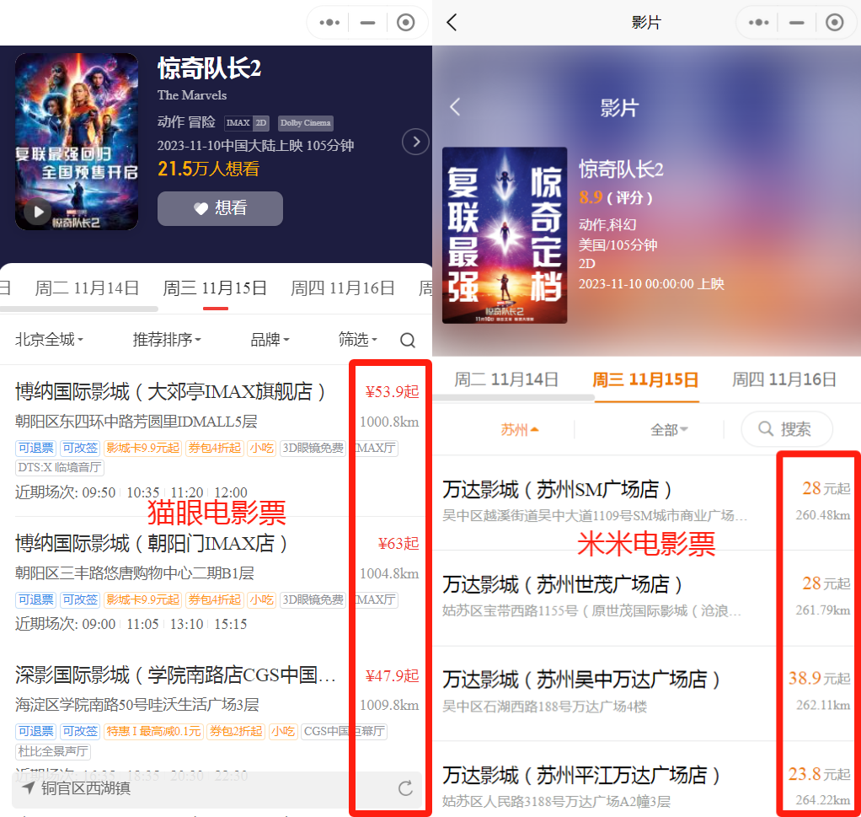Expand the 筛选 filter dropdown
The height and width of the screenshot is (817, 861).
(357, 340)
